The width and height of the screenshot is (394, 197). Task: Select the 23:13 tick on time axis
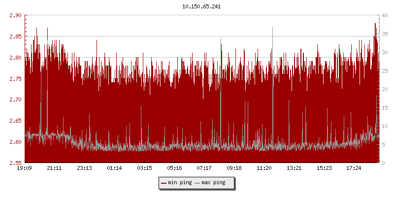tap(84, 168)
